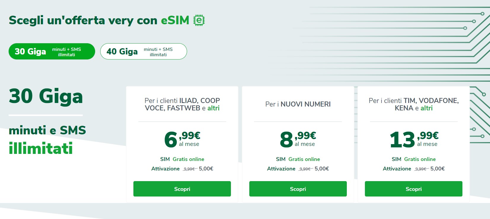Click the 'Per i NUOVI NUMERI' card title
490x219 pixels.
[298, 104]
